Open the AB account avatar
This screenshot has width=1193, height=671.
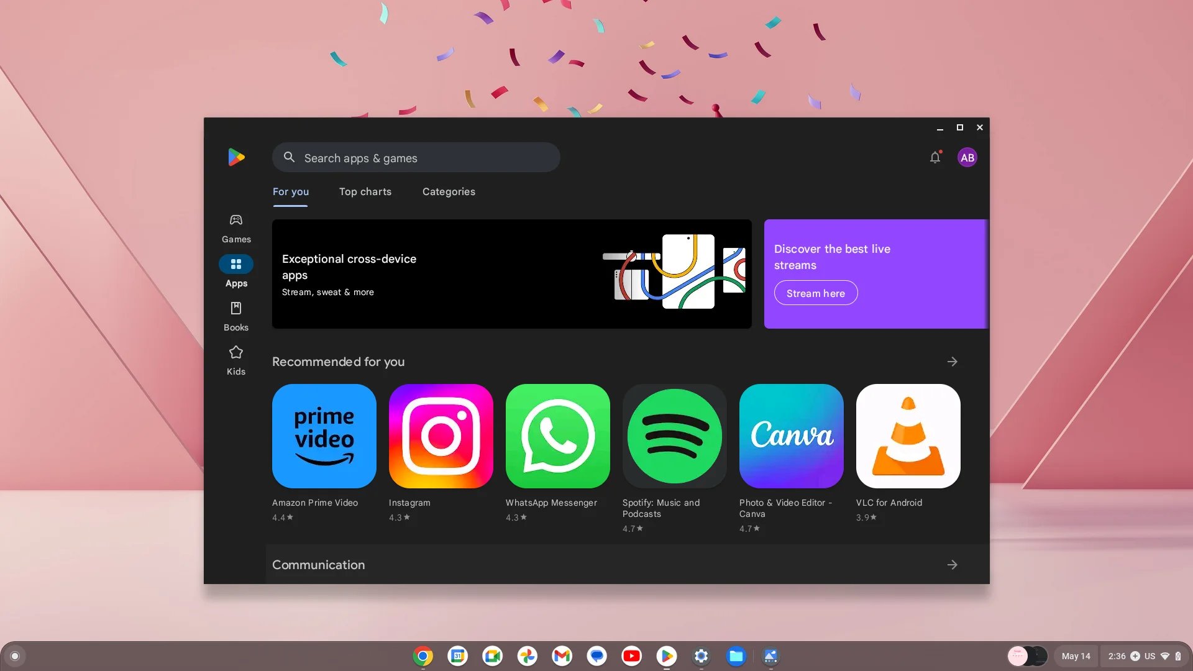(x=967, y=157)
